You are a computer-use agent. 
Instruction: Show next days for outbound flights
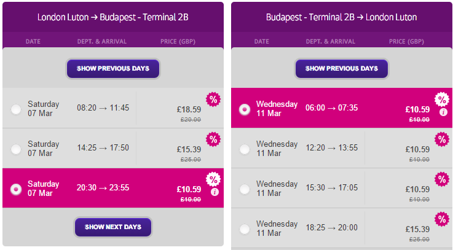click(x=113, y=227)
